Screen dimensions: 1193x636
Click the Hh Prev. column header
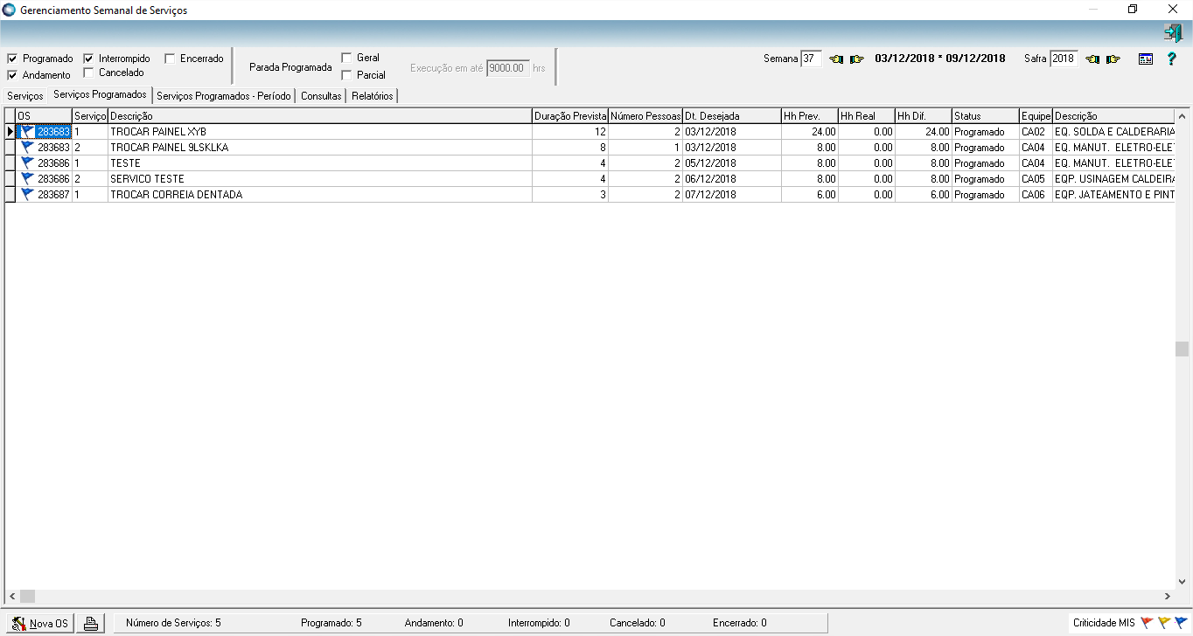[810, 116]
